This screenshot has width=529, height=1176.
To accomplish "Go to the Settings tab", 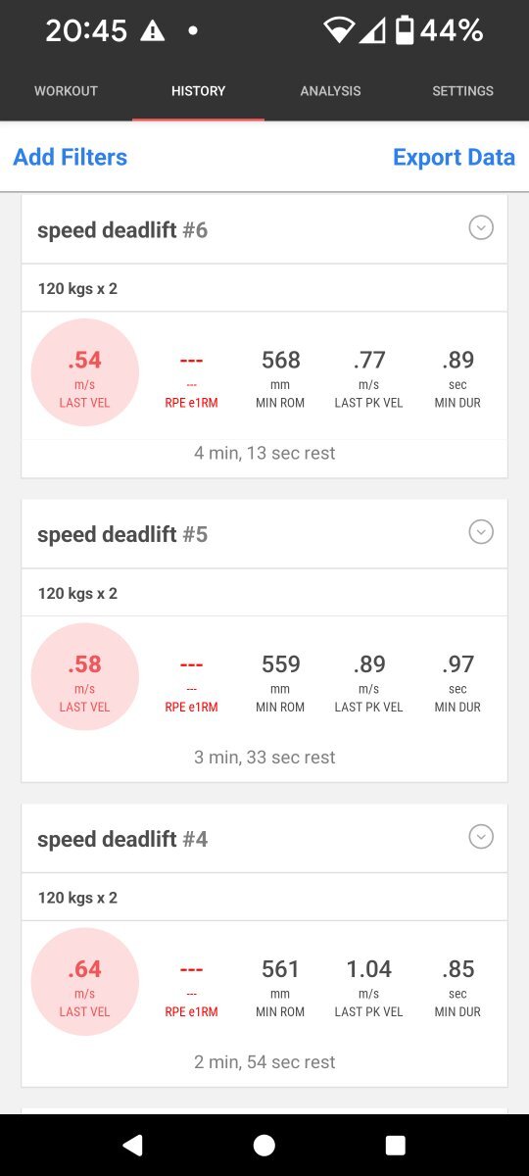I will (462, 91).
